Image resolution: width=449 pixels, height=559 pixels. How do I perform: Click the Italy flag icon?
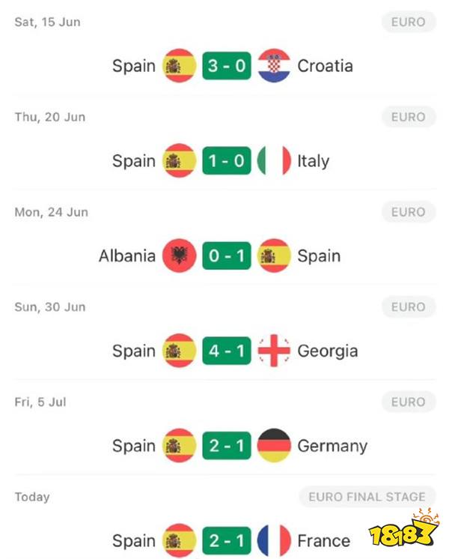tap(274, 160)
